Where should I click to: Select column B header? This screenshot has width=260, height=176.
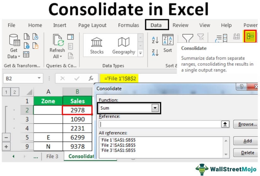coord(77,92)
